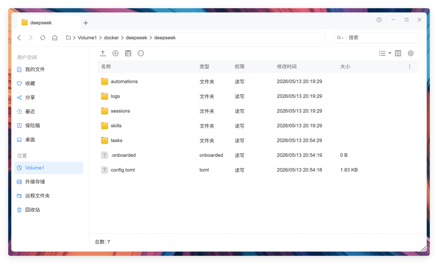Sort by the 大小 column header
The height and width of the screenshot is (264, 438).
click(x=345, y=67)
